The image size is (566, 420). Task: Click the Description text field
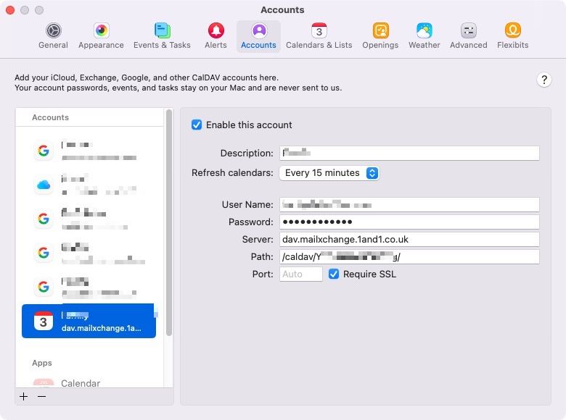click(409, 153)
